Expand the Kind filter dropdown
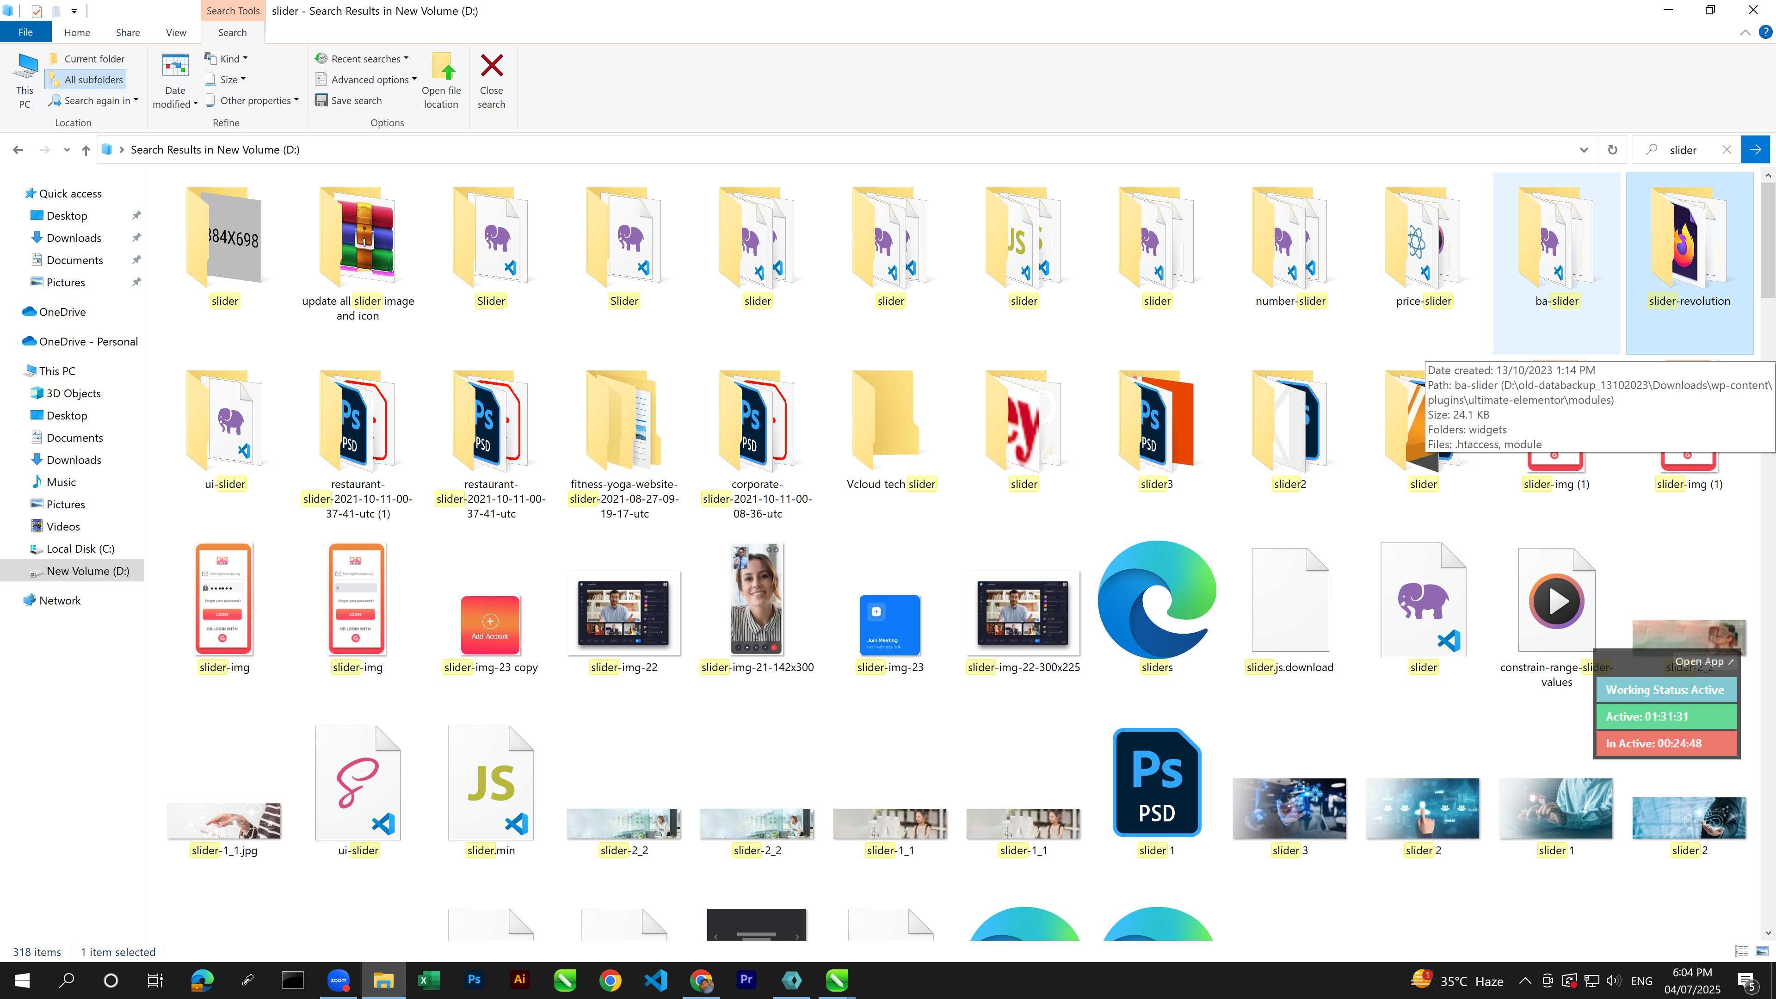This screenshot has width=1776, height=999. (226, 59)
